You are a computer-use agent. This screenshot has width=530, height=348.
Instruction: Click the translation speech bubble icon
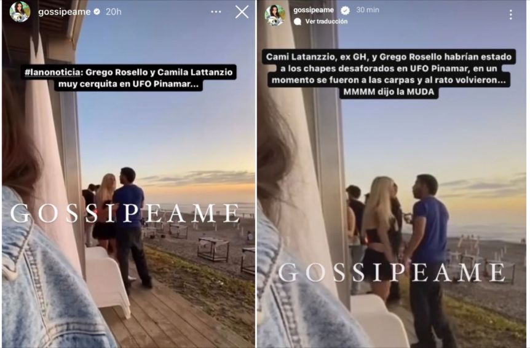point(298,21)
